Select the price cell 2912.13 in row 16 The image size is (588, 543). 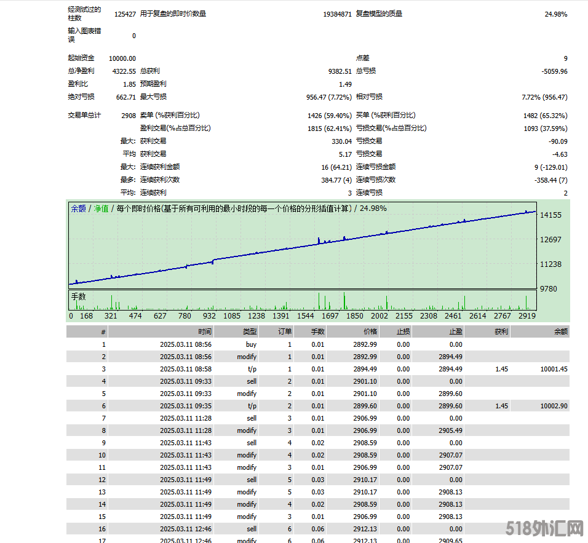tap(365, 529)
